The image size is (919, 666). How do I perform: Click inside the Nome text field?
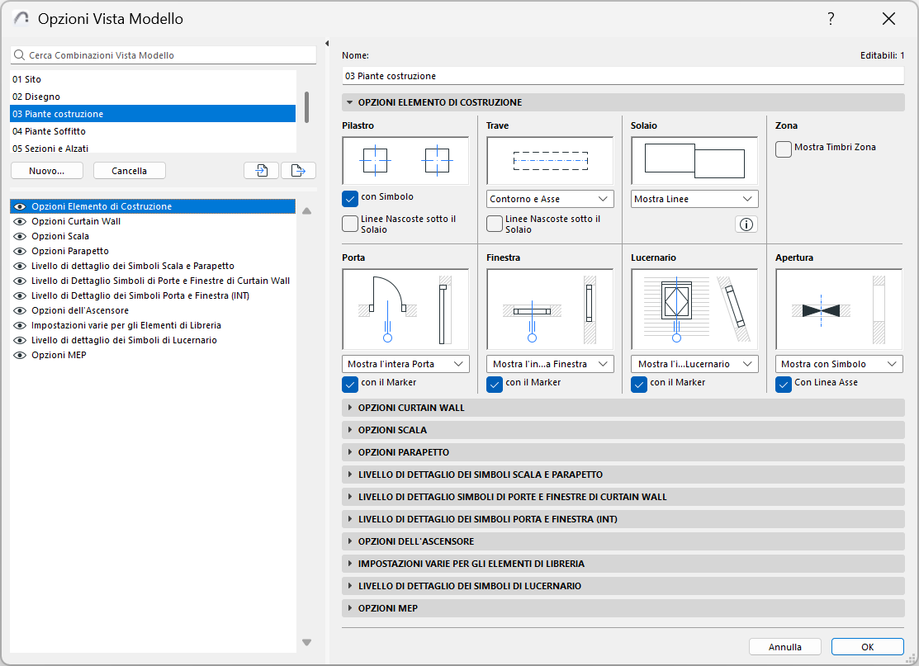619,75
